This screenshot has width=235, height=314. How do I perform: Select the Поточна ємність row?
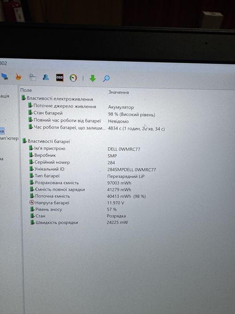tap(50, 196)
